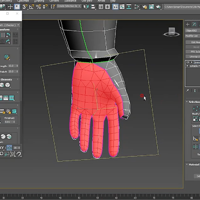200x200 pixels.
Task: Toggle the Angle Snap icon
Action: [32, 7]
